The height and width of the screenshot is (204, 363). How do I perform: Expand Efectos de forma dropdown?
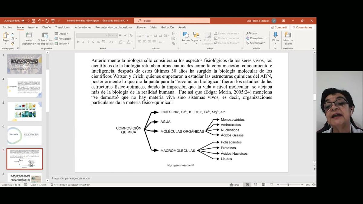tap(227, 43)
